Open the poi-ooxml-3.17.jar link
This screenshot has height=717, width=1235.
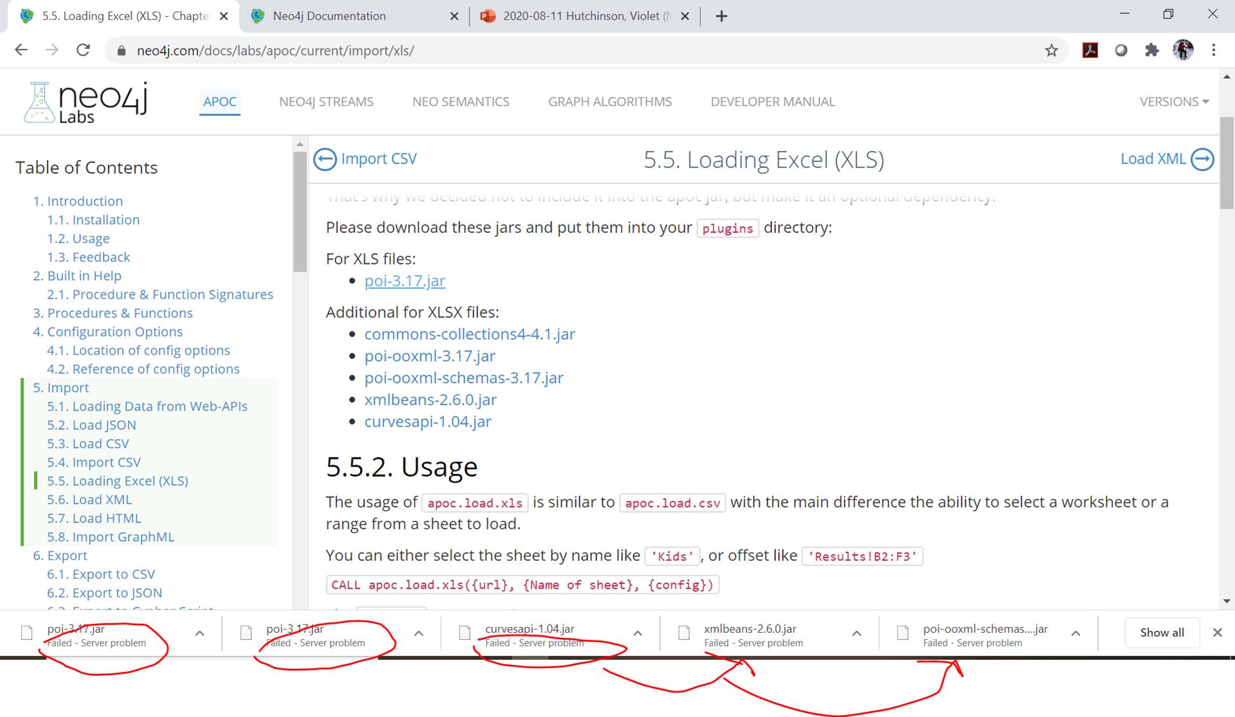429,355
